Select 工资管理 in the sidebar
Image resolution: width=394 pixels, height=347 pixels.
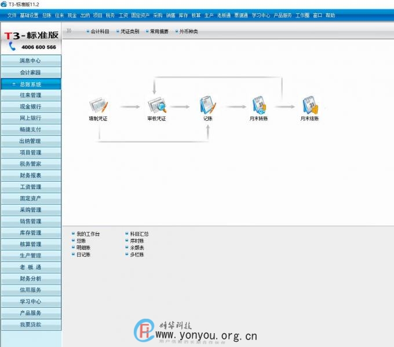[x=31, y=187]
